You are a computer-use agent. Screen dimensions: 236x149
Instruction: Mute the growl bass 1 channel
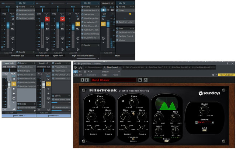pyautogui.click(x=14, y=79)
